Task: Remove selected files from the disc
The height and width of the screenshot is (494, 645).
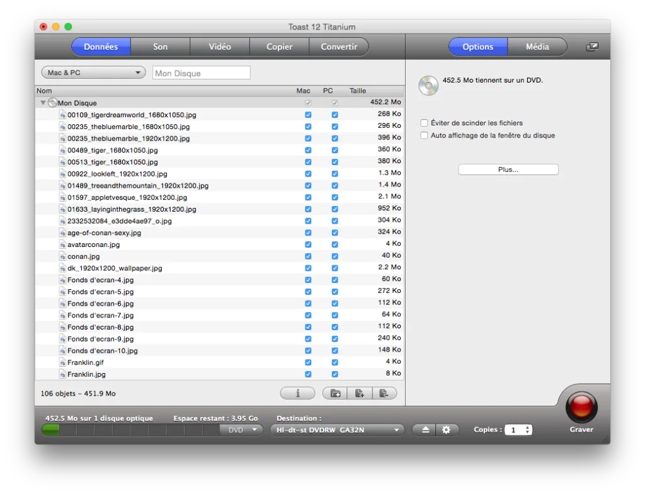Action: click(385, 393)
